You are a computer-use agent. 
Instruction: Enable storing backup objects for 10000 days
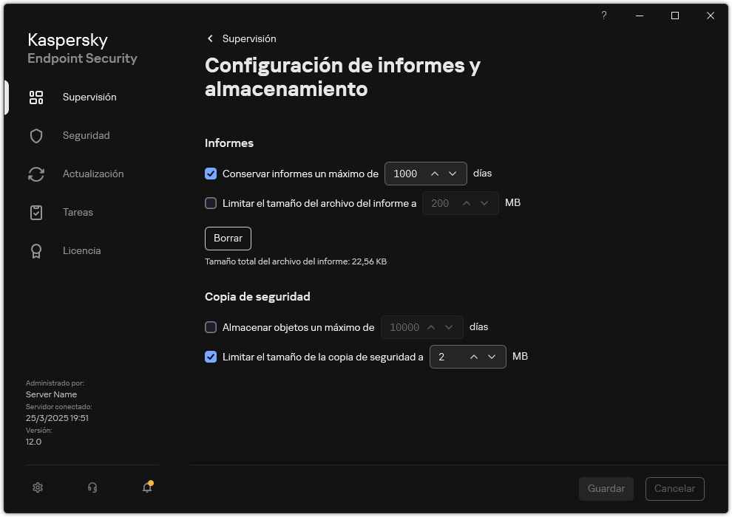(211, 326)
